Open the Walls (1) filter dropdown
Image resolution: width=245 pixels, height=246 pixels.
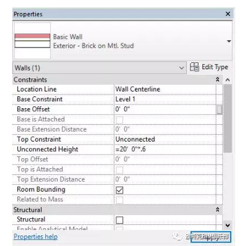point(100,68)
